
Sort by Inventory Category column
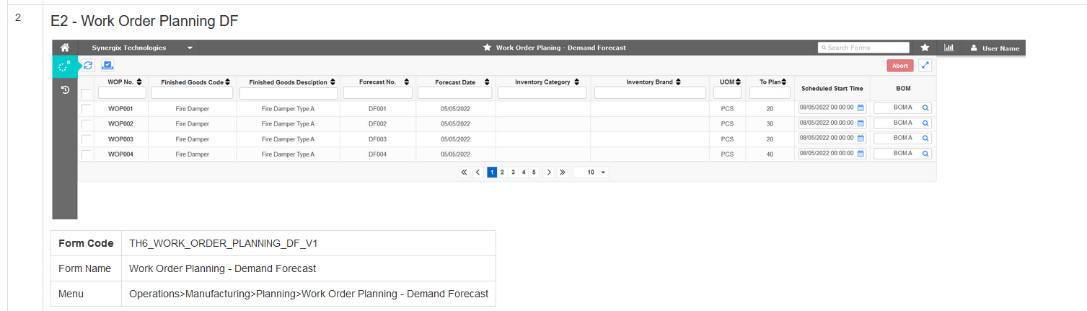point(576,82)
